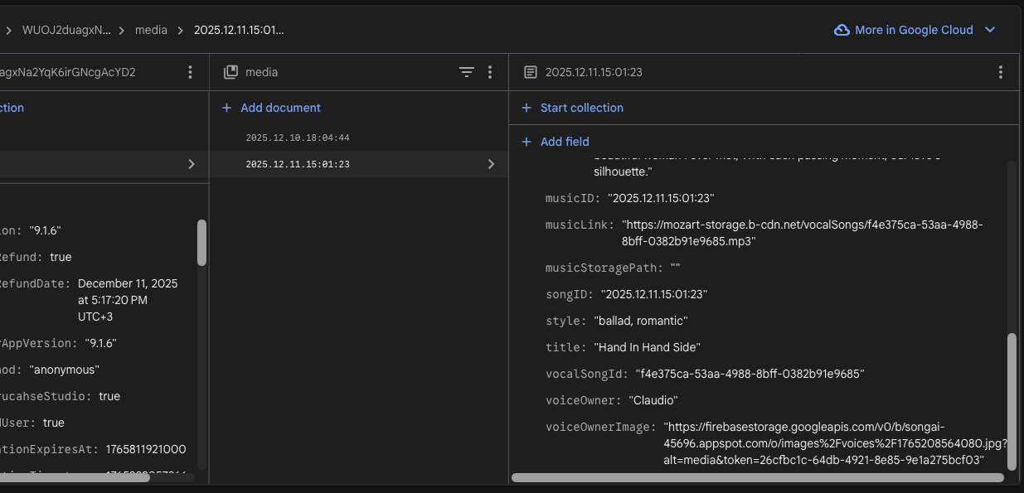
Task: Click More in Google Cloud link
Action: 914,30
